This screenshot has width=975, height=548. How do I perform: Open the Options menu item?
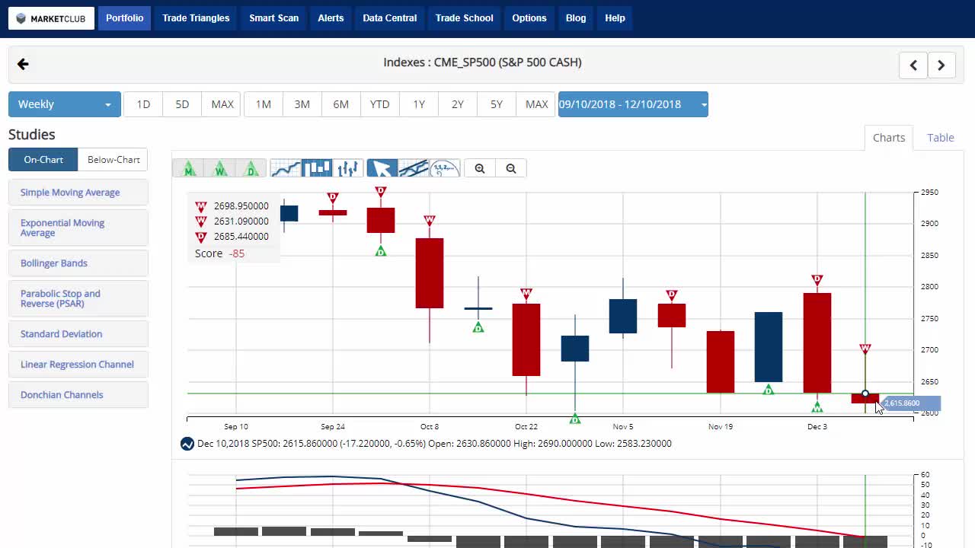[x=529, y=18]
